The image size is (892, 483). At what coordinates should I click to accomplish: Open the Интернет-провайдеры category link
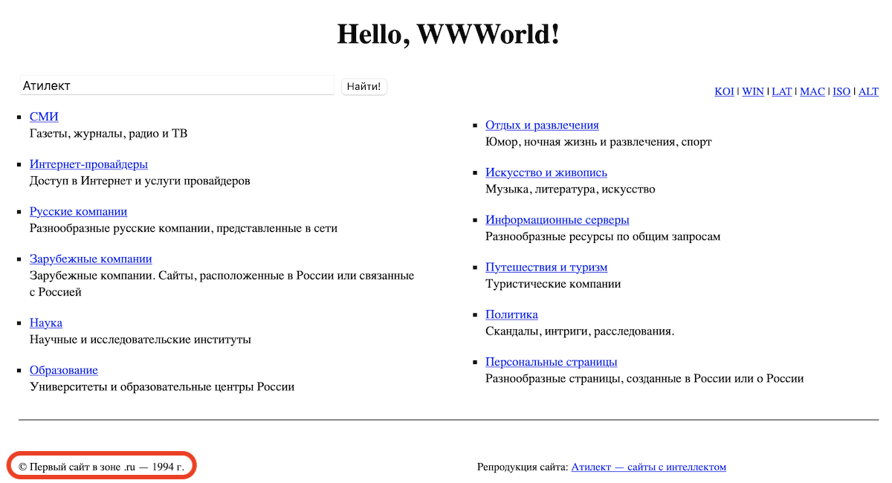pos(88,164)
